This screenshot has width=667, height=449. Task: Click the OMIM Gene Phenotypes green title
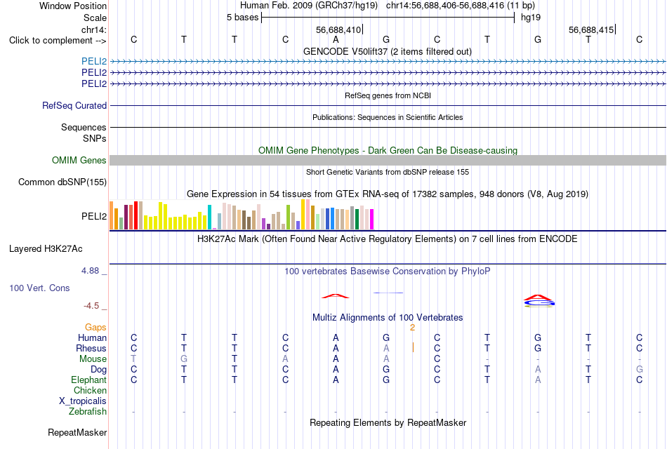click(388, 151)
